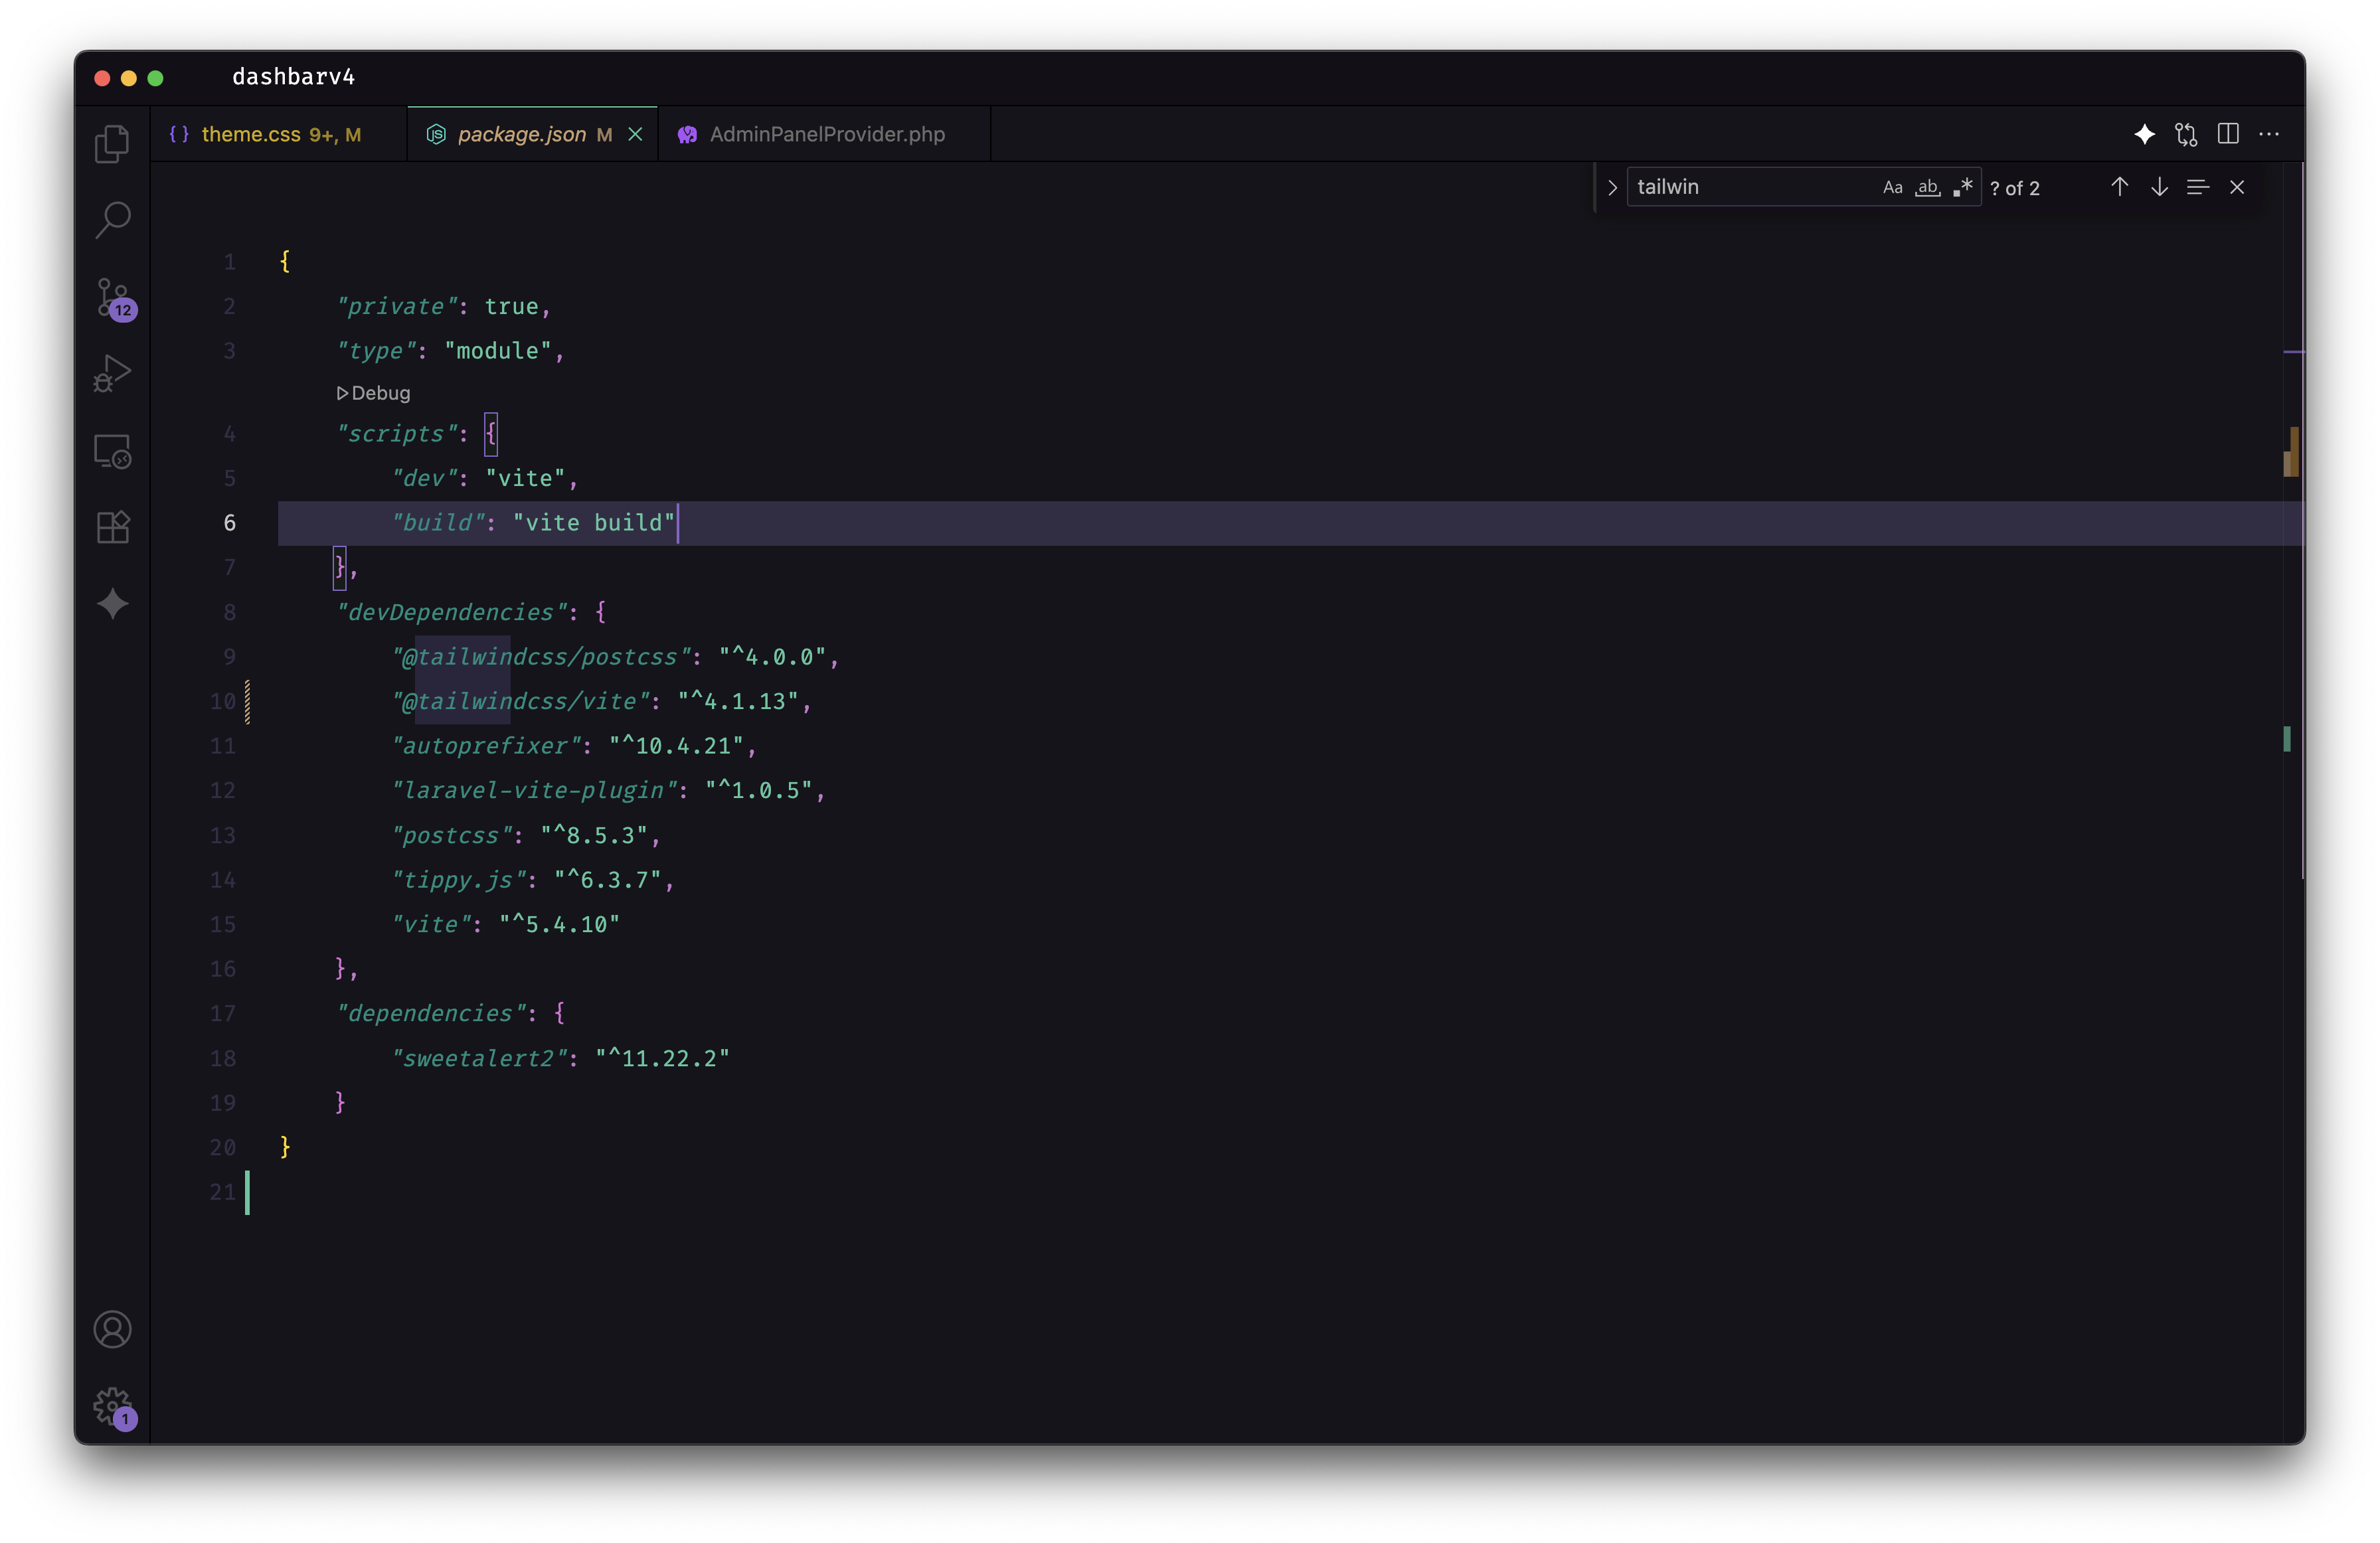Click the sparkle AI icon in sidebar
The image size is (2380, 1543).
(112, 603)
